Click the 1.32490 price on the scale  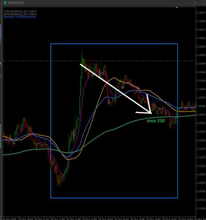(x=201, y=64)
